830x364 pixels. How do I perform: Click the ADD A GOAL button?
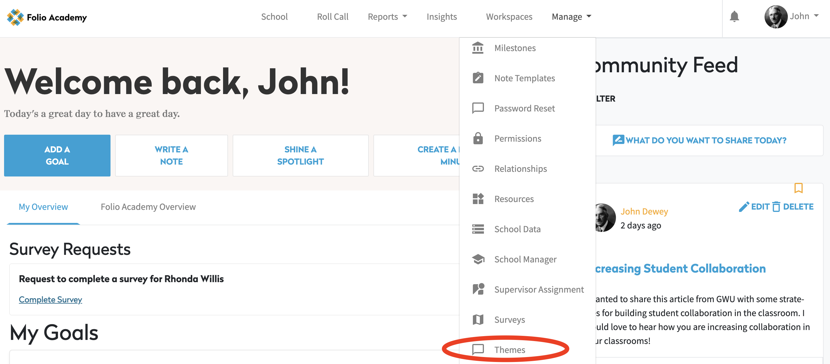tap(57, 155)
